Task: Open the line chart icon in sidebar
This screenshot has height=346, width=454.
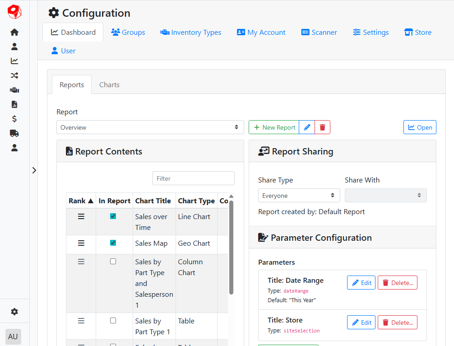Action: (x=14, y=61)
